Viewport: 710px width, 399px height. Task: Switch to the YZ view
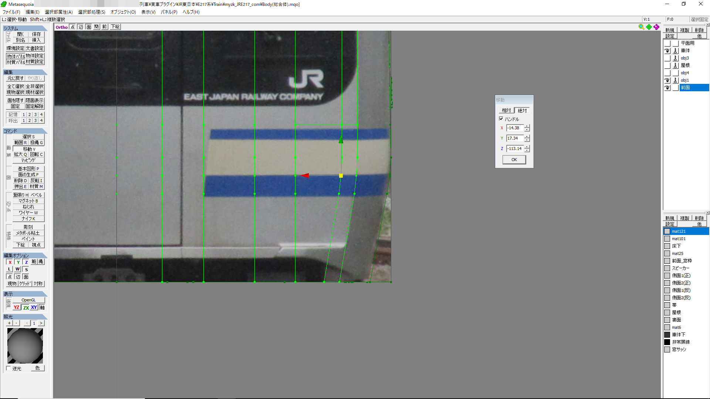tap(16, 307)
